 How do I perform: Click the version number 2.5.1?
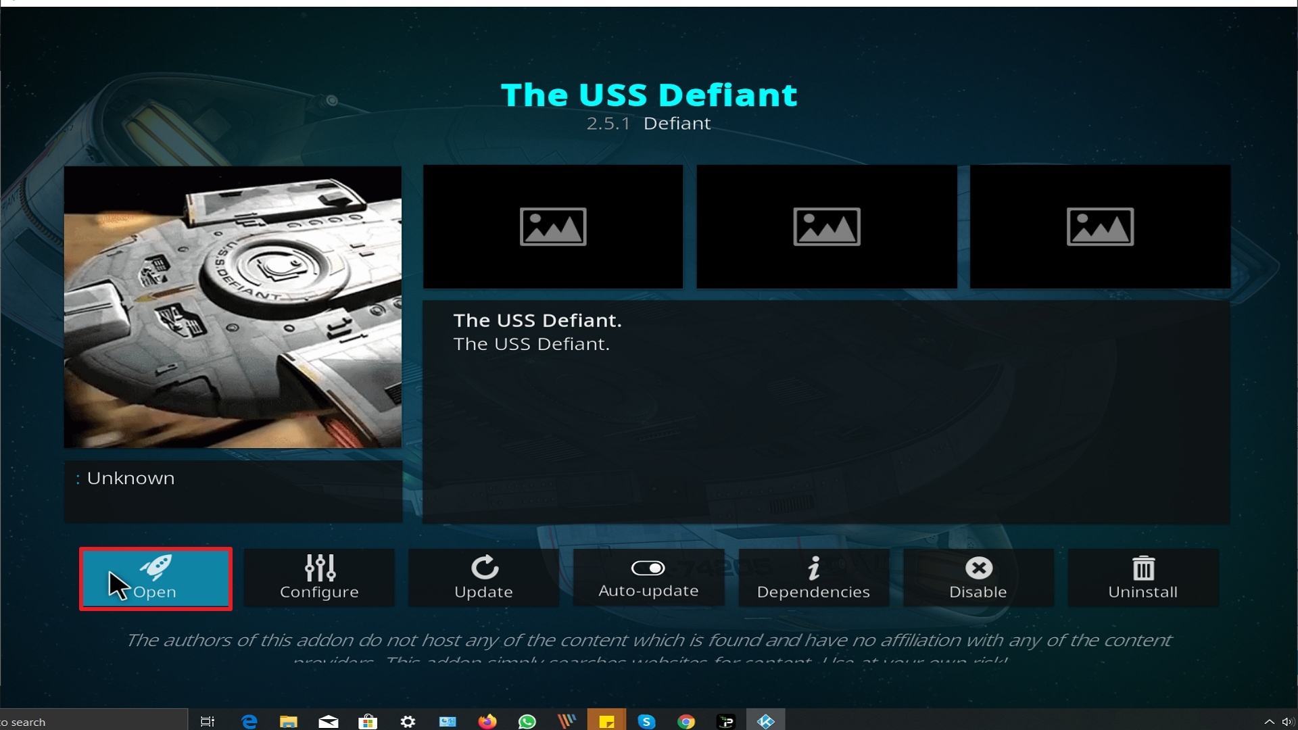tap(608, 124)
